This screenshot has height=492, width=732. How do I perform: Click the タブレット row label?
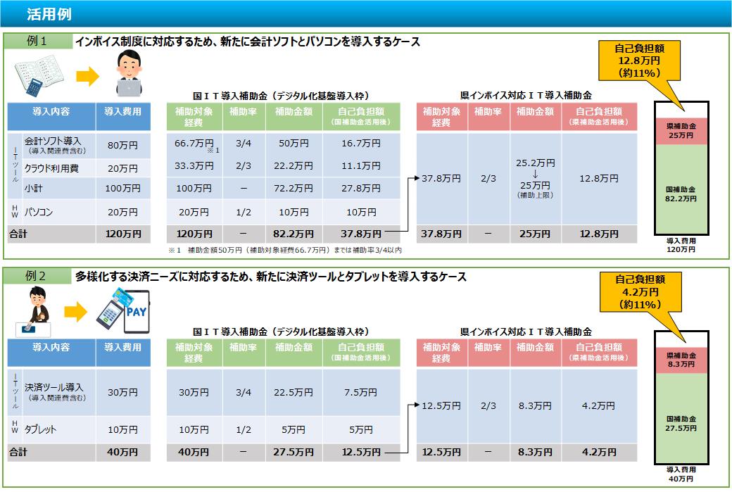[x=40, y=429]
